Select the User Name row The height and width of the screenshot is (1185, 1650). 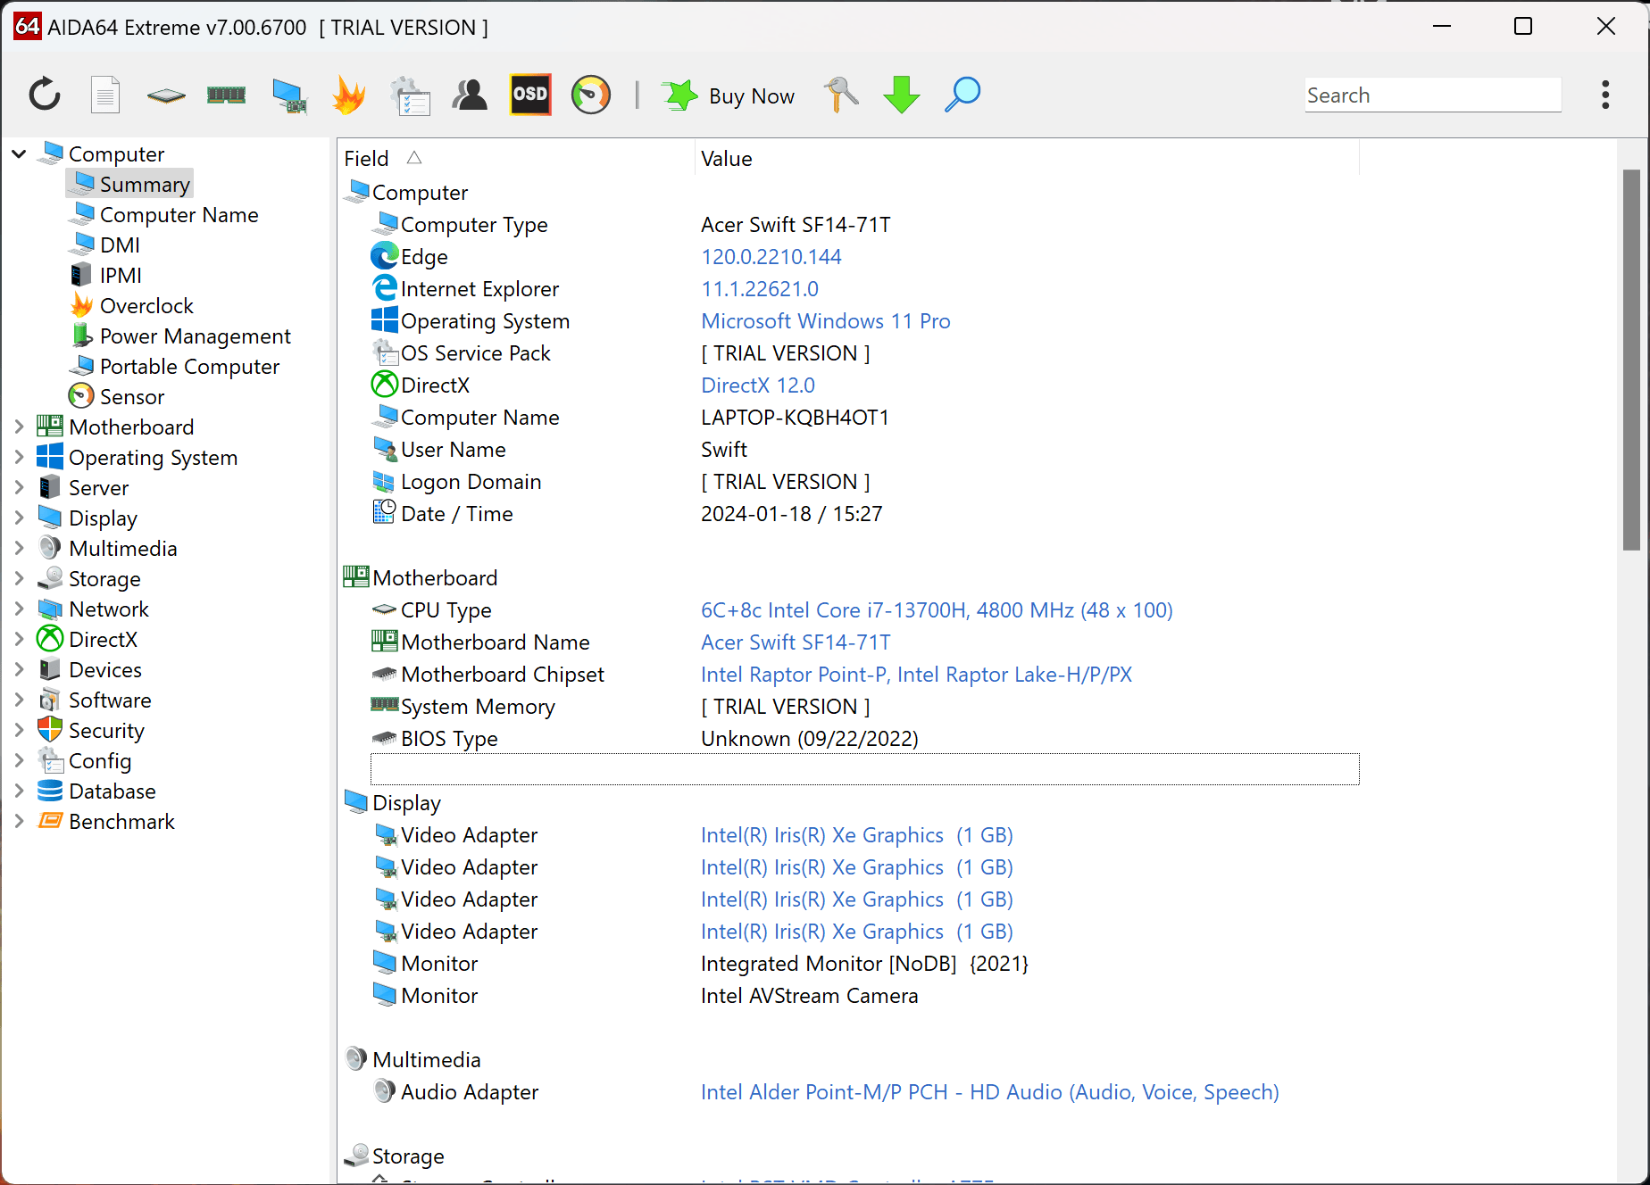point(864,450)
